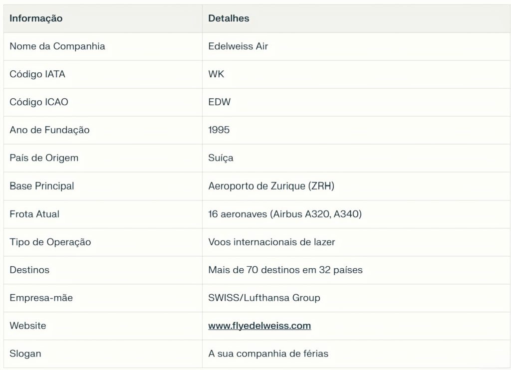Click the Código ICAO row label
This screenshot has width=511, height=370.
pyautogui.click(x=39, y=102)
